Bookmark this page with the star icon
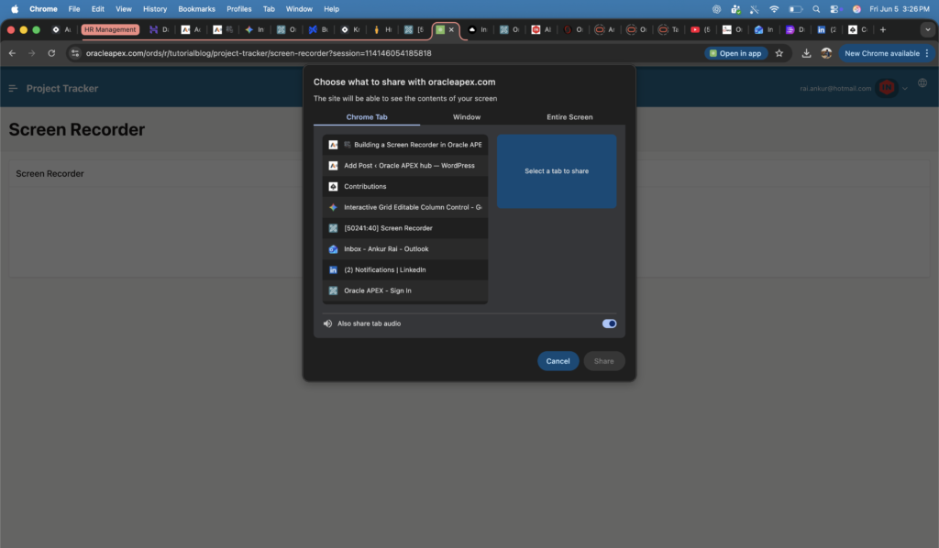The height and width of the screenshot is (548, 939). tap(779, 53)
